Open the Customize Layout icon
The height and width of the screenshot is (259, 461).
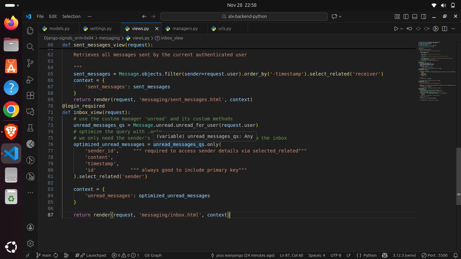coord(397,16)
